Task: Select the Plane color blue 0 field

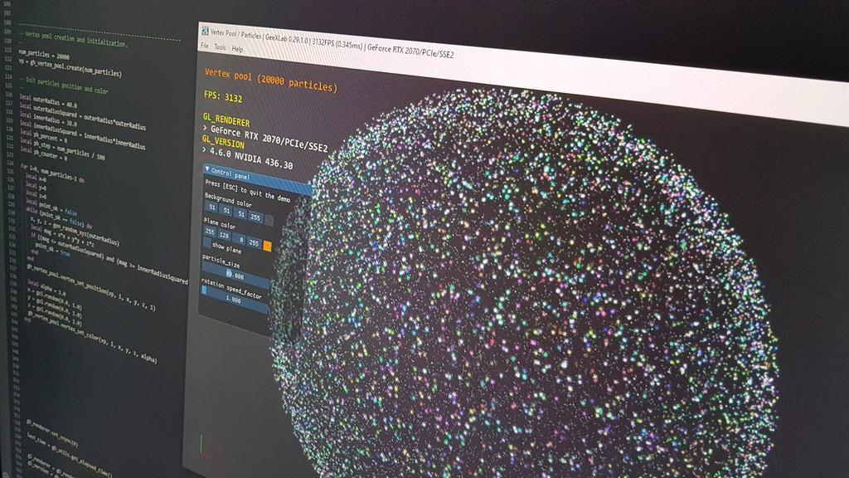Action: pyautogui.click(x=239, y=239)
